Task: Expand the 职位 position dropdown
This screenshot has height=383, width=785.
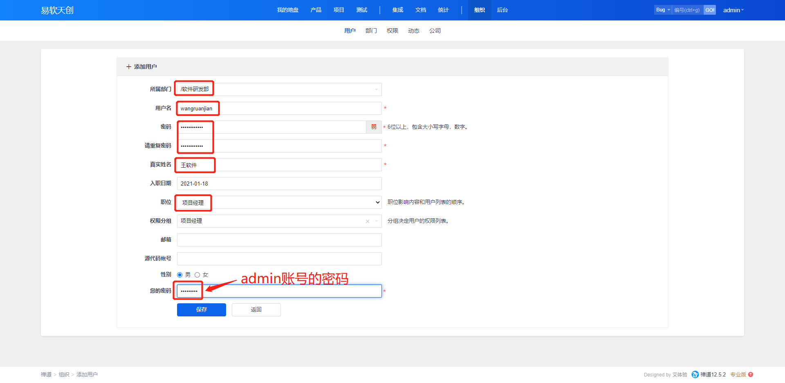Action: click(377, 202)
